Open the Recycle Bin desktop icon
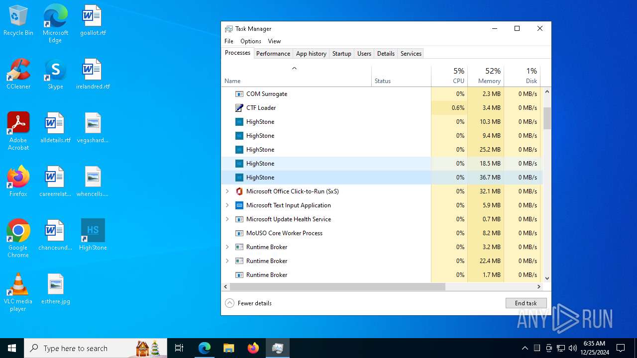This screenshot has height=358, width=637. [x=18, y=20]
